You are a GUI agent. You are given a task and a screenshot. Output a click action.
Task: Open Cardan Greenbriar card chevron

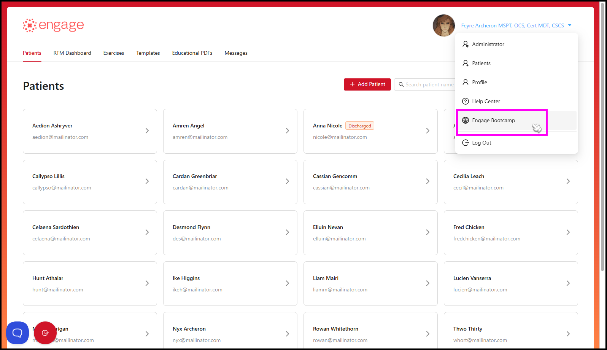pyautogui.click(x=288, y=181)
